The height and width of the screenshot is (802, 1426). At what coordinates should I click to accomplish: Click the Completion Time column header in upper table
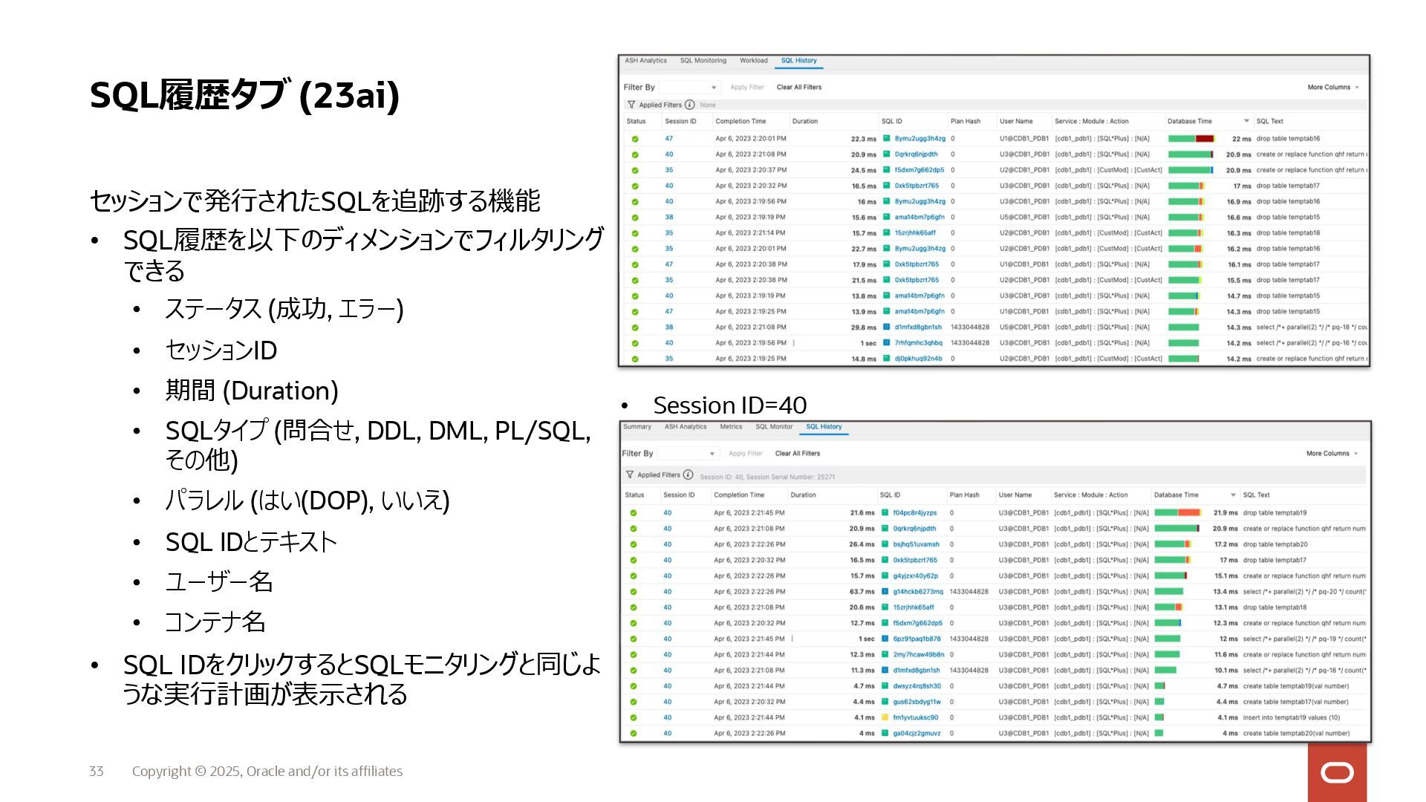pyautogui.click(x=740, y=121)
